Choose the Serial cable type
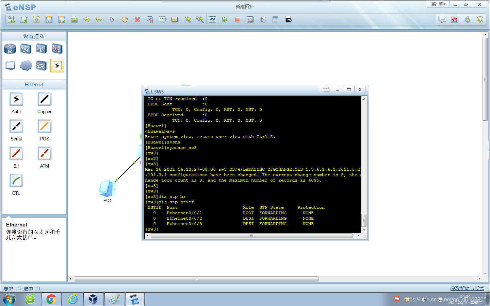Viewport: 490px width, 306px height. (16, 126)
